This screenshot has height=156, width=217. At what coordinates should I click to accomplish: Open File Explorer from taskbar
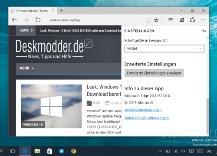[37, 151]
